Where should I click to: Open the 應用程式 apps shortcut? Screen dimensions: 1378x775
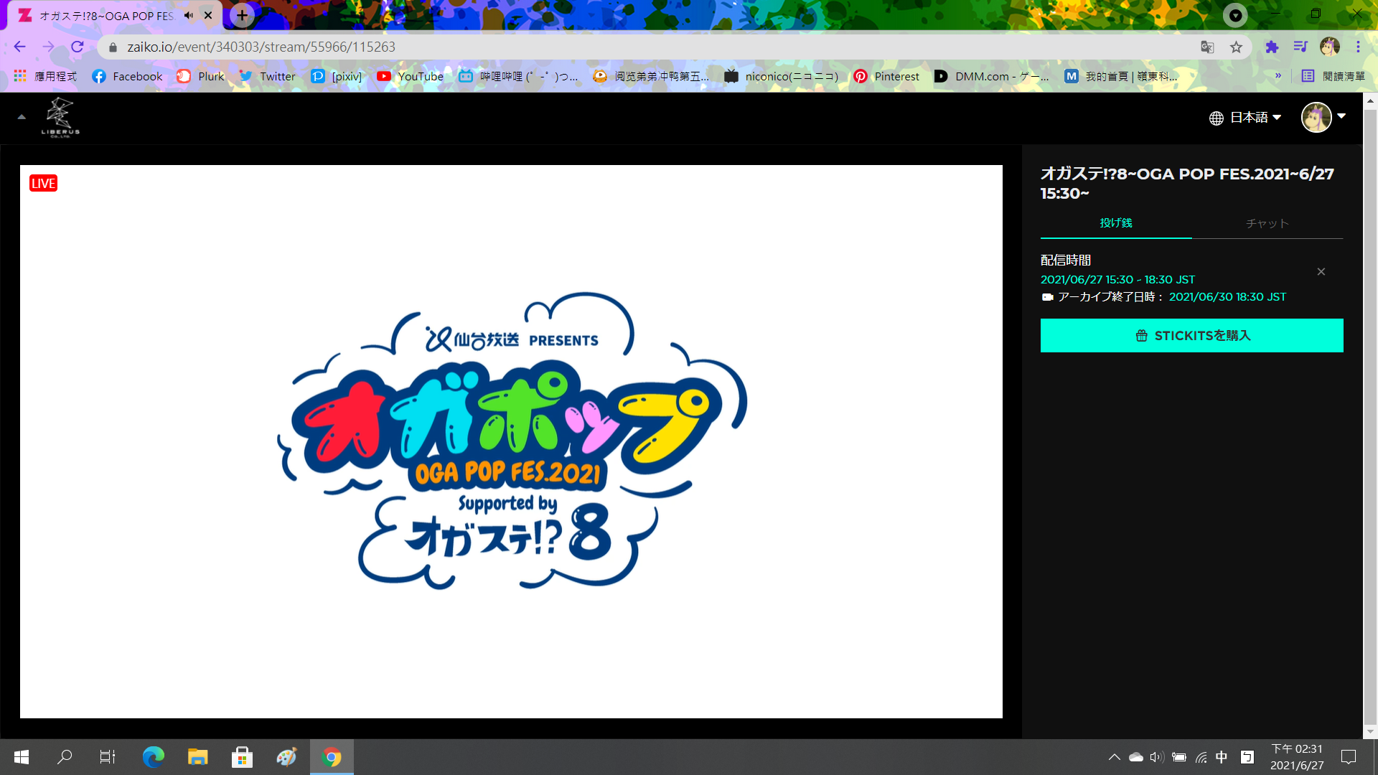[45, 76]
